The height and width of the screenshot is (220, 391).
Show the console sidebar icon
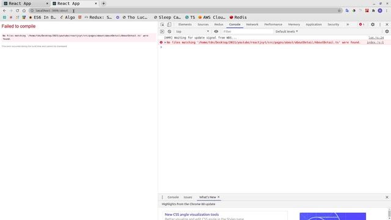click(162, 31)
